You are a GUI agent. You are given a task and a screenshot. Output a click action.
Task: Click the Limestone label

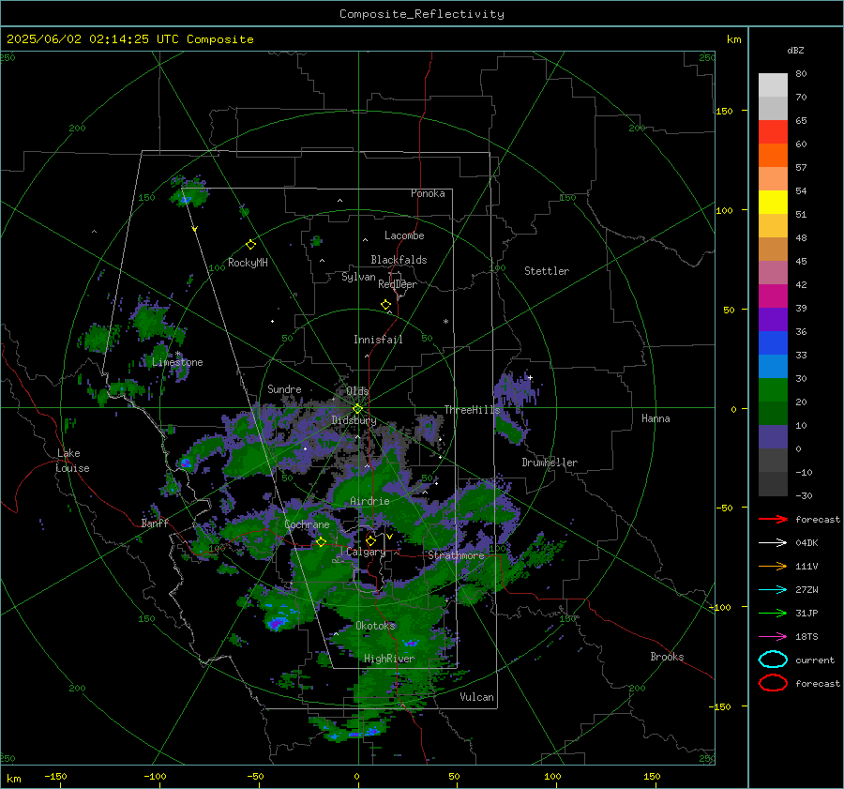(177, 362)
